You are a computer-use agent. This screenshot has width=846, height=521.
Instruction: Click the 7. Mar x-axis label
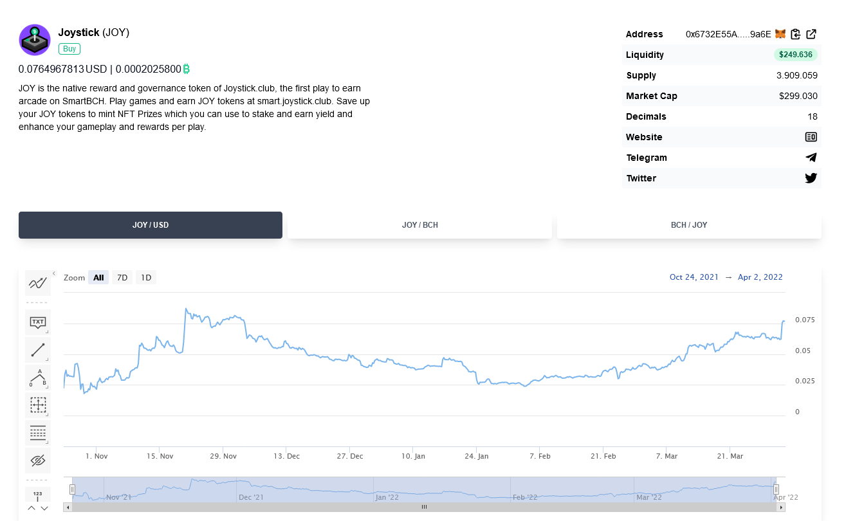pos(667,456)
